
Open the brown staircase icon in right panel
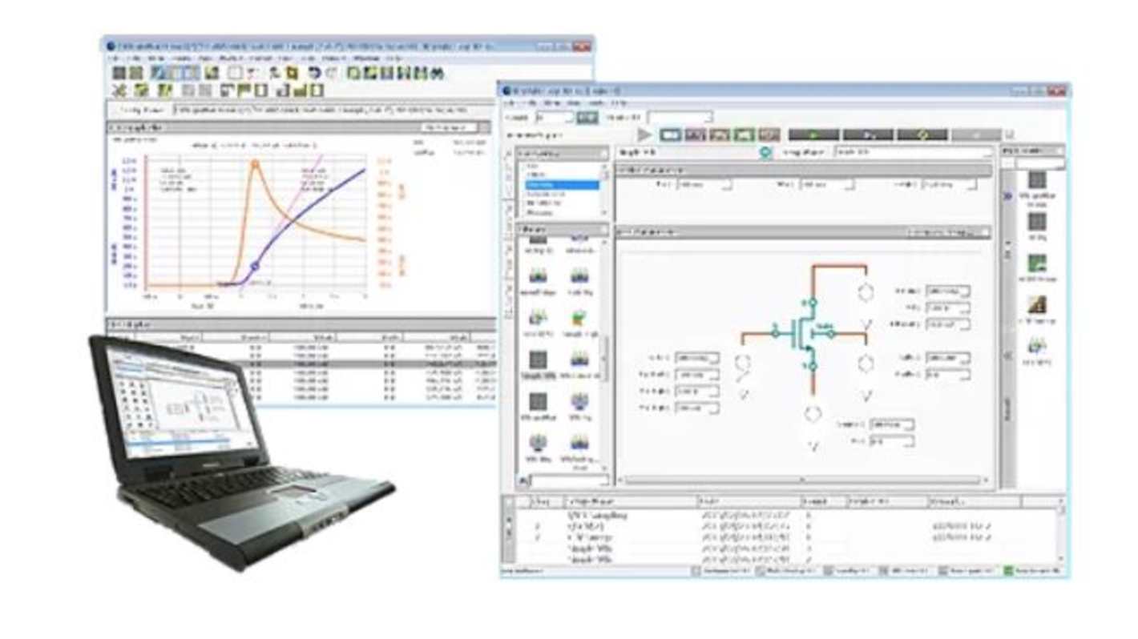tap(1037, 305)
